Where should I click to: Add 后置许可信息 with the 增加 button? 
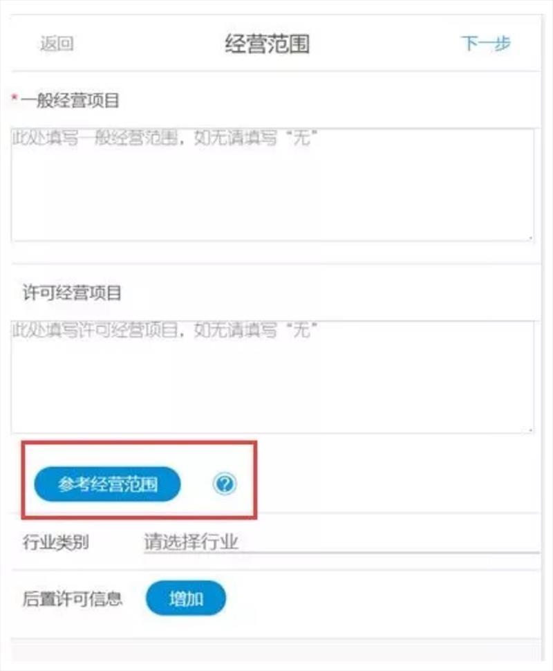coord(186,598)
